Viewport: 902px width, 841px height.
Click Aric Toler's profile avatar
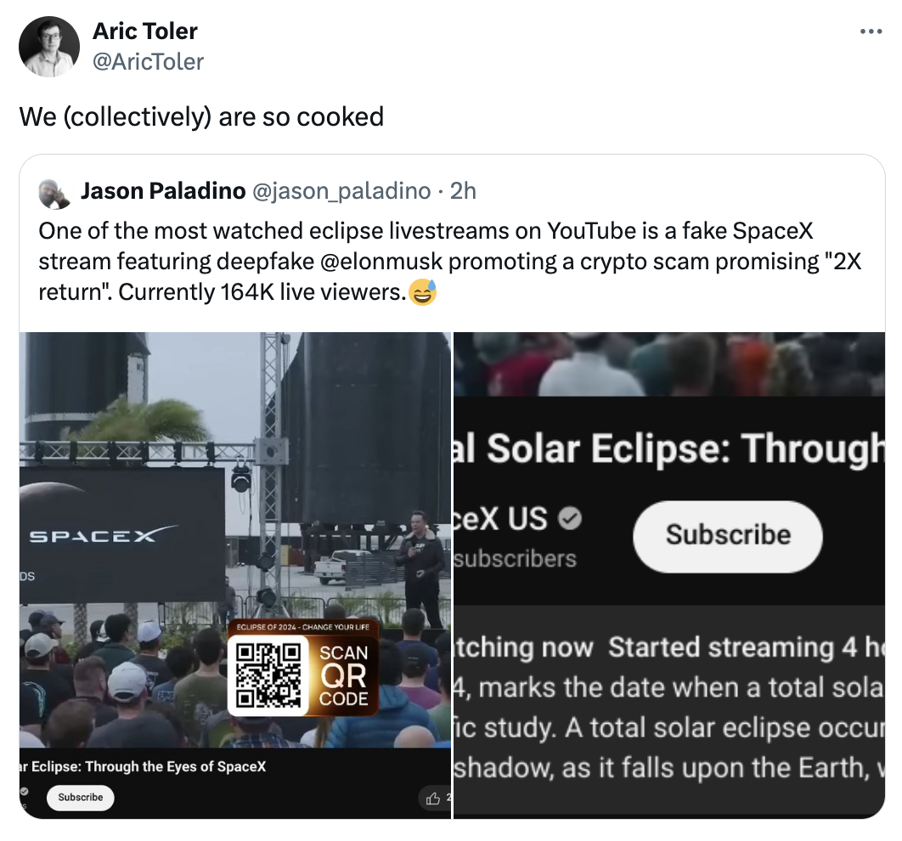point(48,44)
